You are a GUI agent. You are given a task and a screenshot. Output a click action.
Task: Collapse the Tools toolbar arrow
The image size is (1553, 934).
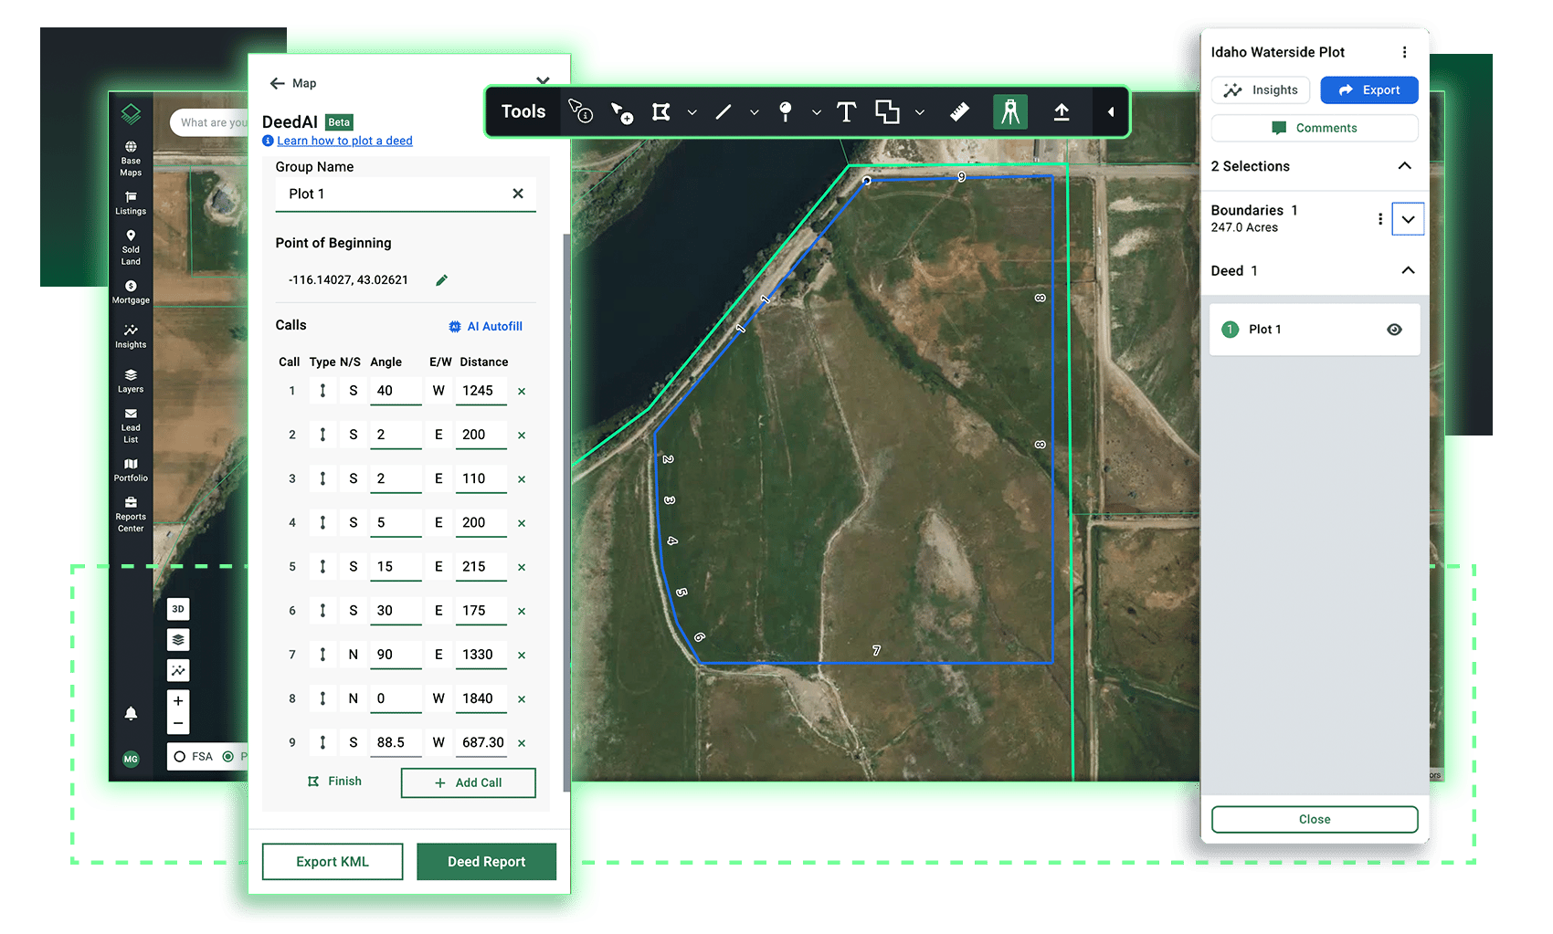(1111, 111)
